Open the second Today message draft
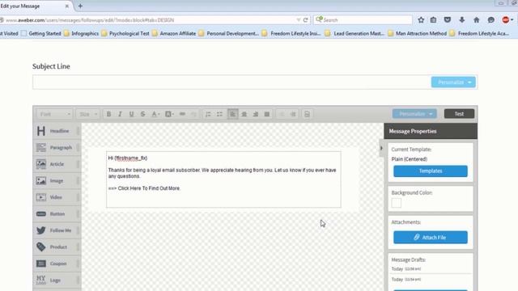 coord(406,280)
